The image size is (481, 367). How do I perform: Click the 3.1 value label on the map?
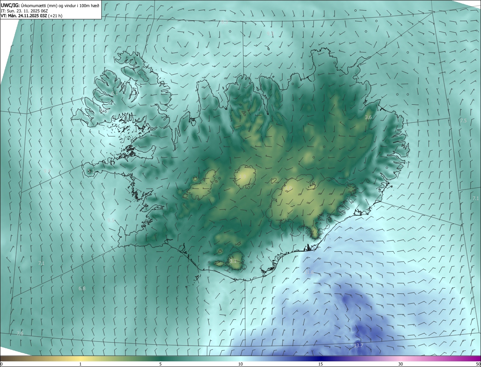tap(233, 261)
